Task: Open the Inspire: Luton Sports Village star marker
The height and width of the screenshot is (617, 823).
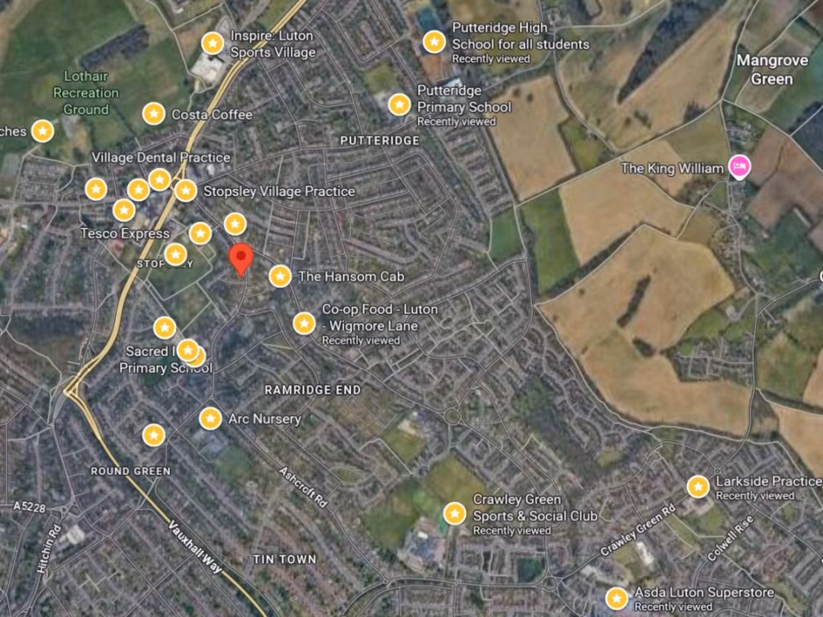Action: click(212, 43)
